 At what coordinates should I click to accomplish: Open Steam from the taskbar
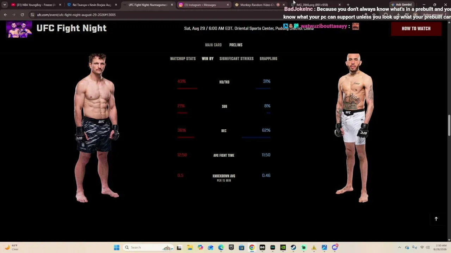pyautogui.click(x=293, y=247)
